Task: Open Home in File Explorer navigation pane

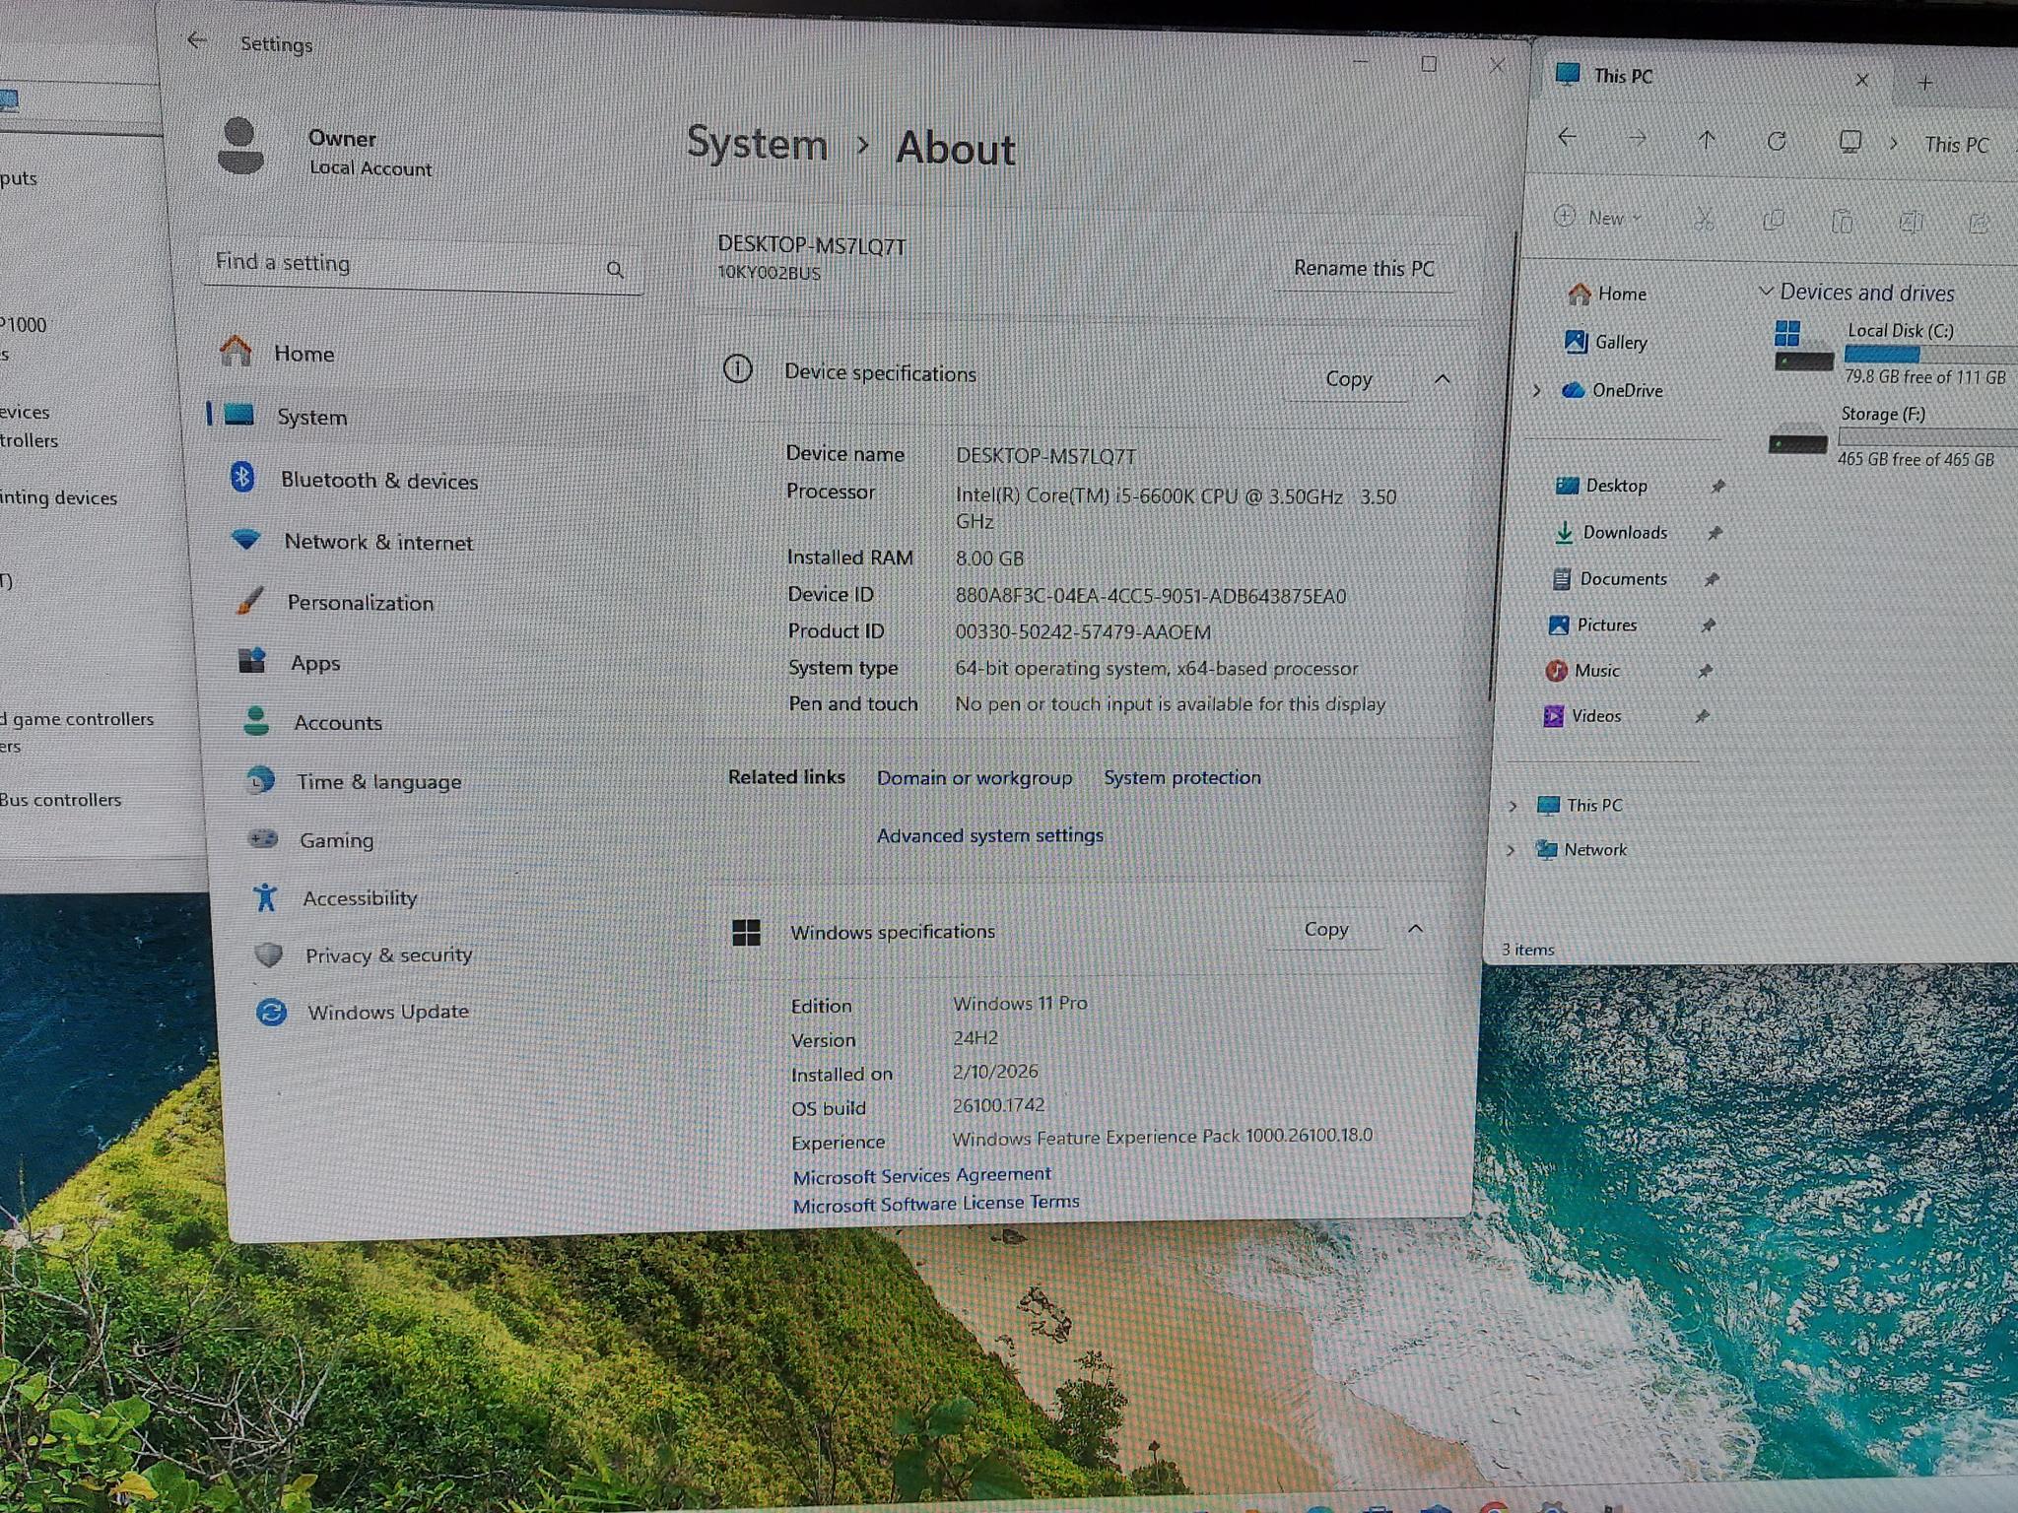Action: (x=1607, y=294)
